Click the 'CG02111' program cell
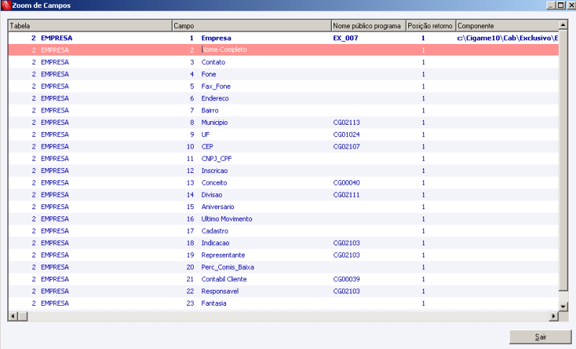 (346, 195)
